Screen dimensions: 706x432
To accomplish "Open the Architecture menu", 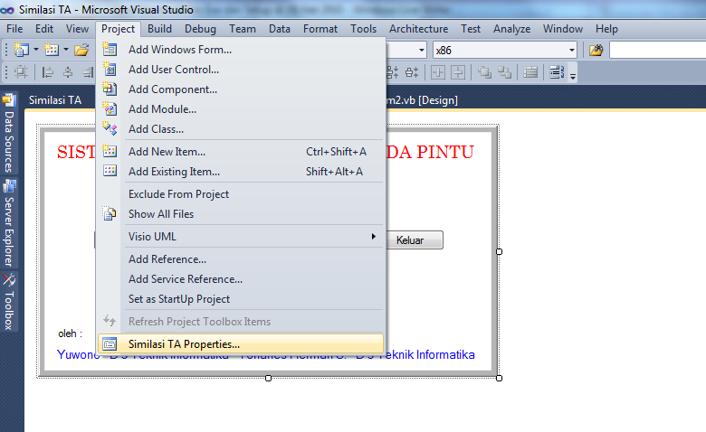I will pos(419,29).
